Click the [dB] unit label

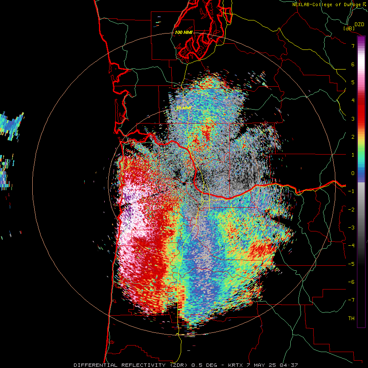tap(349, 28)
